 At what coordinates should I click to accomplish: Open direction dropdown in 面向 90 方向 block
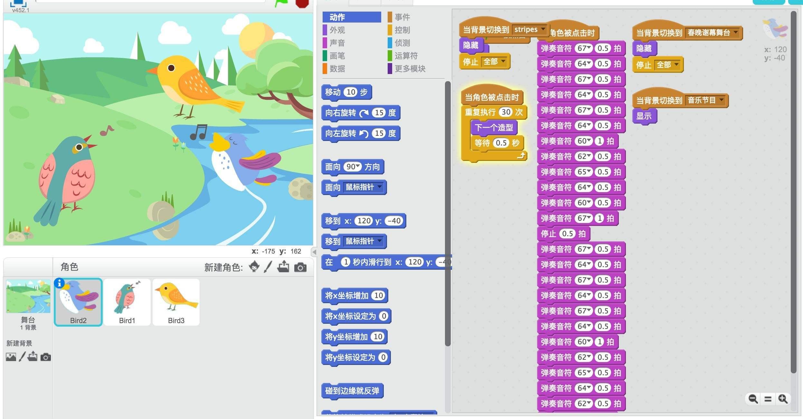(x=358, y=166)
